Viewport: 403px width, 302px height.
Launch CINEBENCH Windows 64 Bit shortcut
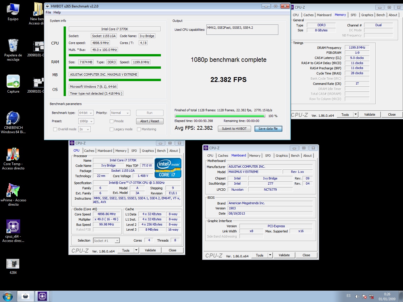pos(13,122)
